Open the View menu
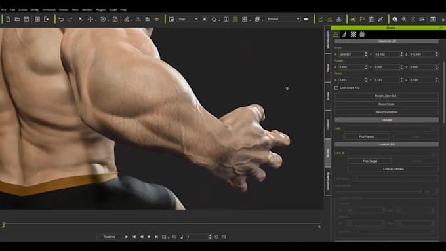 75,10
